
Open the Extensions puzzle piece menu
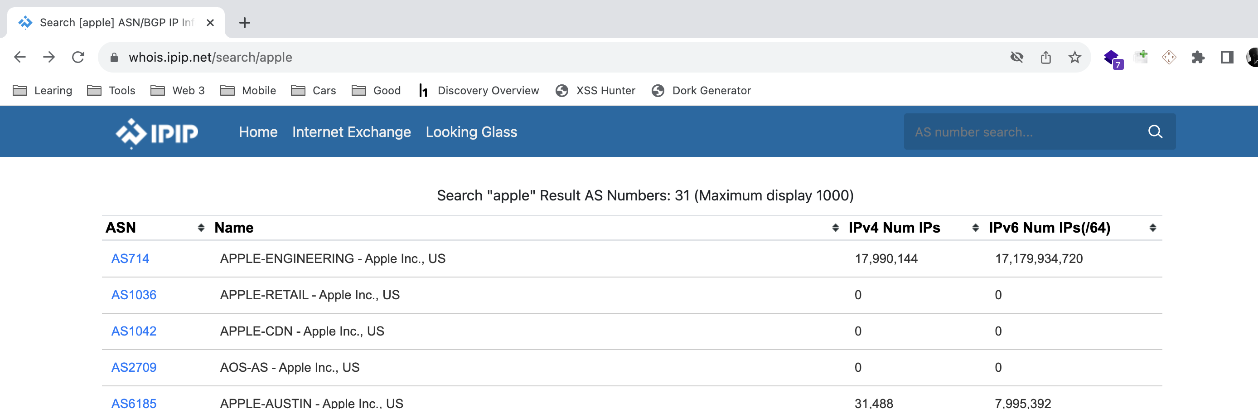[x=1198, y=57]
